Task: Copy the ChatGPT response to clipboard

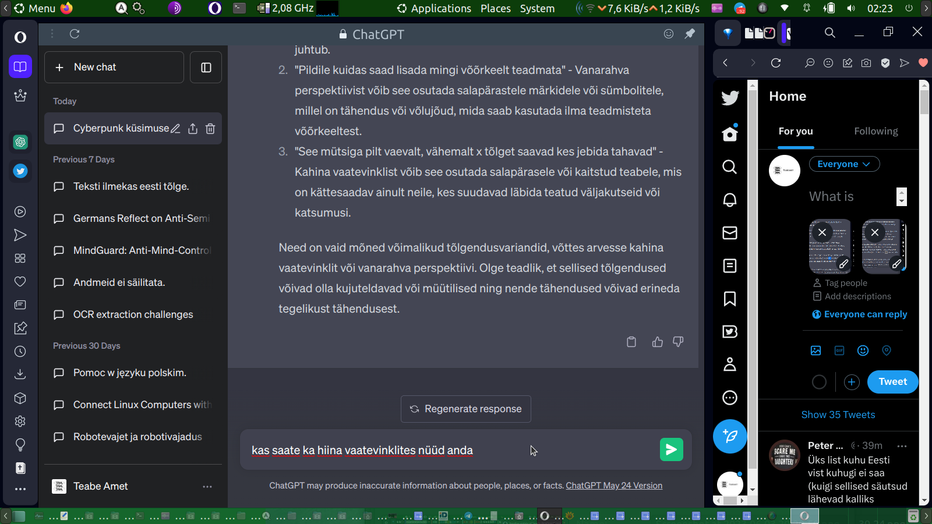Action: point(631,342)
